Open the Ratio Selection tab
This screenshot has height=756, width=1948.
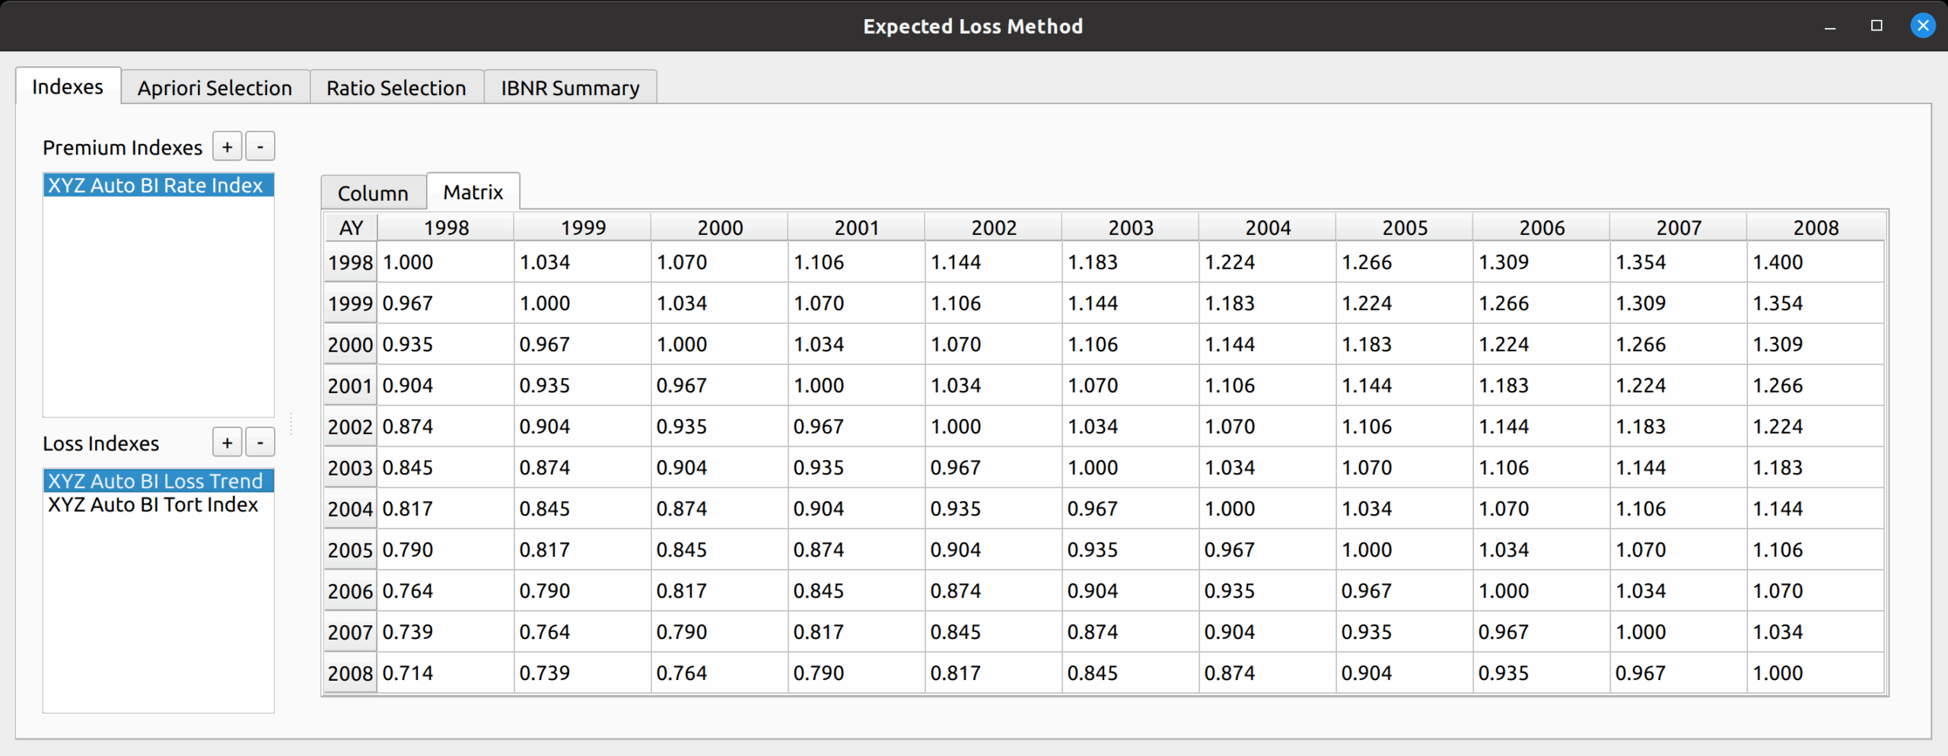tap(396, 88)
